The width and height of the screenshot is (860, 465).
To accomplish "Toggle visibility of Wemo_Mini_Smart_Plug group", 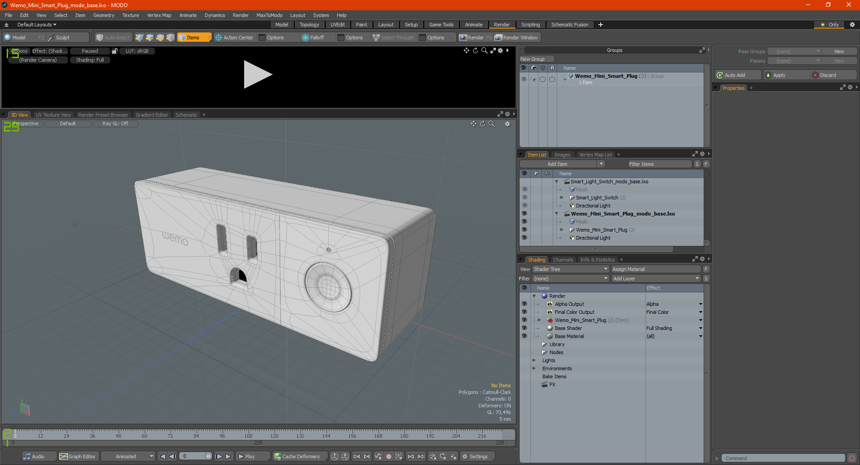I will tap(524, 79).
